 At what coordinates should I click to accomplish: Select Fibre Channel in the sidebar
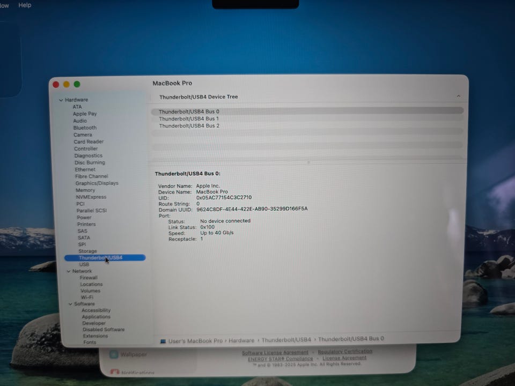[x=91, y=176]
